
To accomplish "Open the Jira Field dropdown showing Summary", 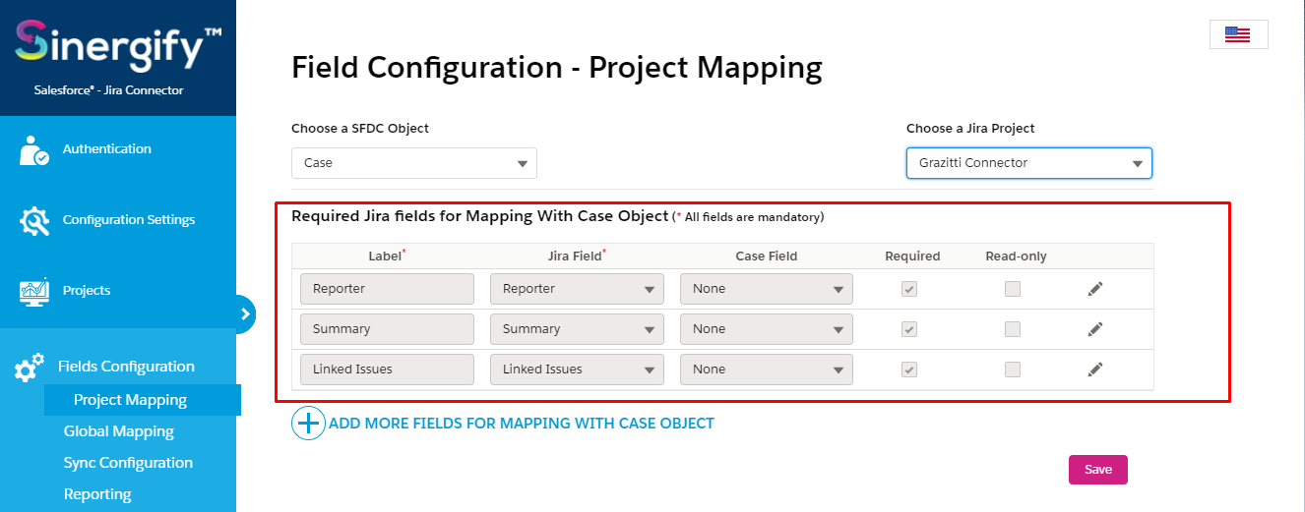I will (x=577, y=329).
